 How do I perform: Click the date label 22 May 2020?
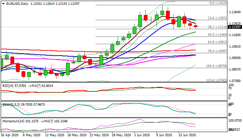99,135
